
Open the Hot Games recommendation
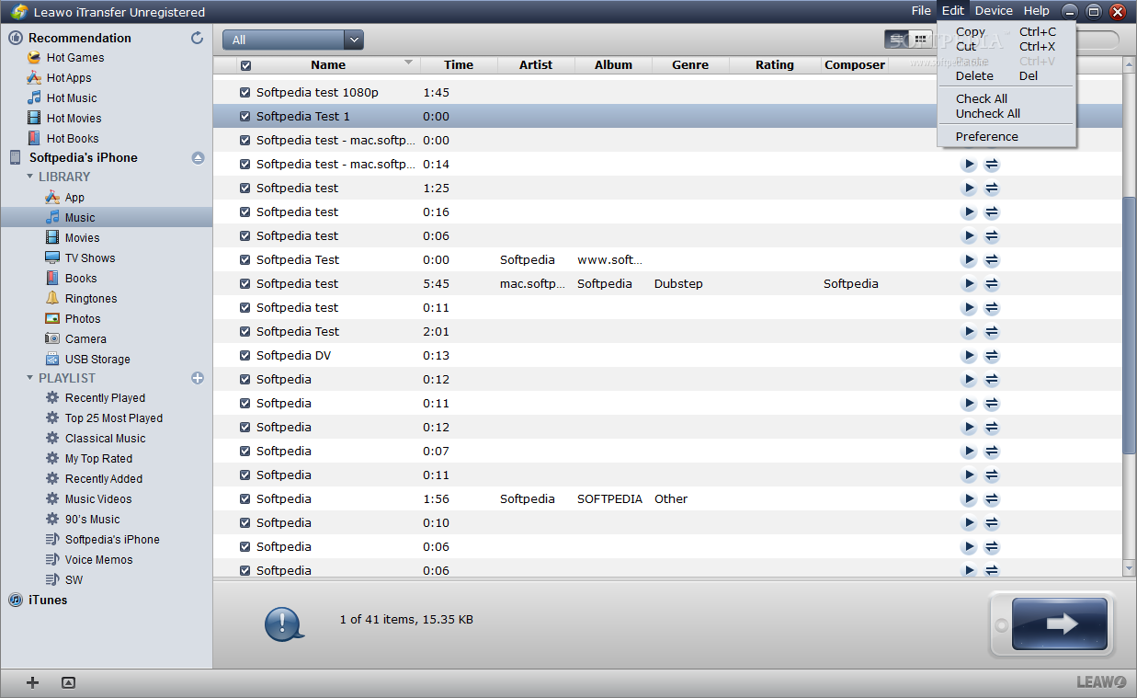tap(74, 58)
